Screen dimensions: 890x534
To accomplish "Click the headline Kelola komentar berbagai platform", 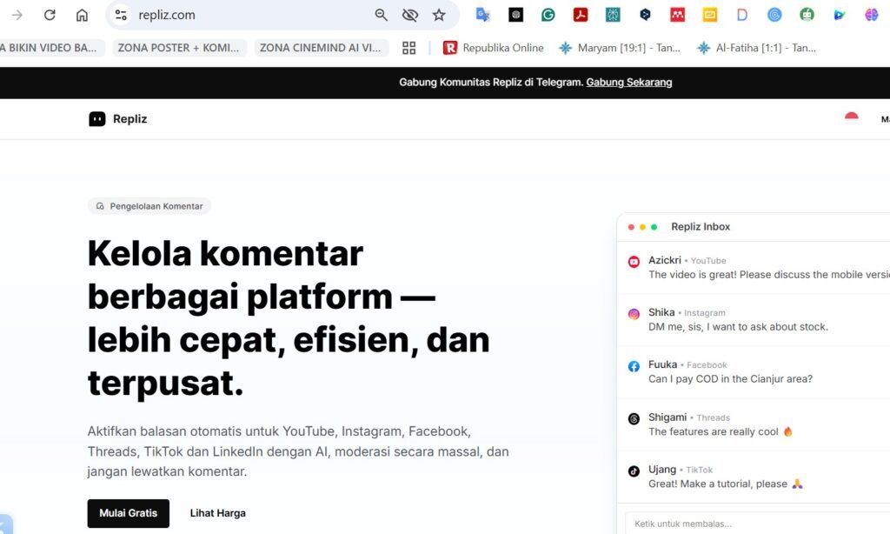I will pyautogui.click(x=289, y=317).
